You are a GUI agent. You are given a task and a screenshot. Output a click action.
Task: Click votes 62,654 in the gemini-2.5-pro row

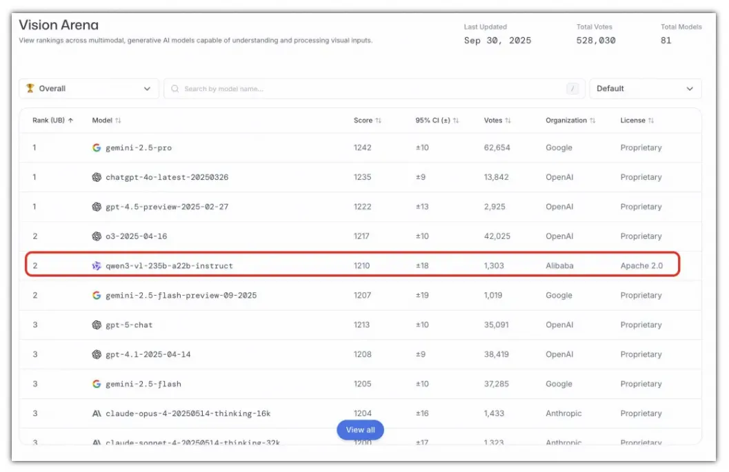(497, 147)
